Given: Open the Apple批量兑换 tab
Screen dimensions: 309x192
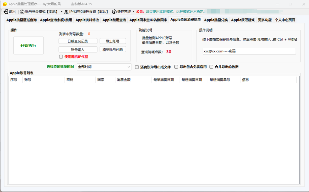Looking at the screenshot, I should tap(216, 20).
